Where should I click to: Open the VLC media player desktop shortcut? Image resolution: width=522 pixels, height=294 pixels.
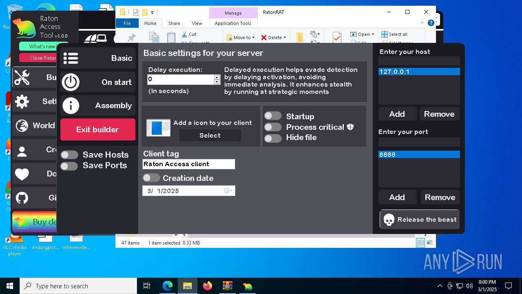coord(15,244)
